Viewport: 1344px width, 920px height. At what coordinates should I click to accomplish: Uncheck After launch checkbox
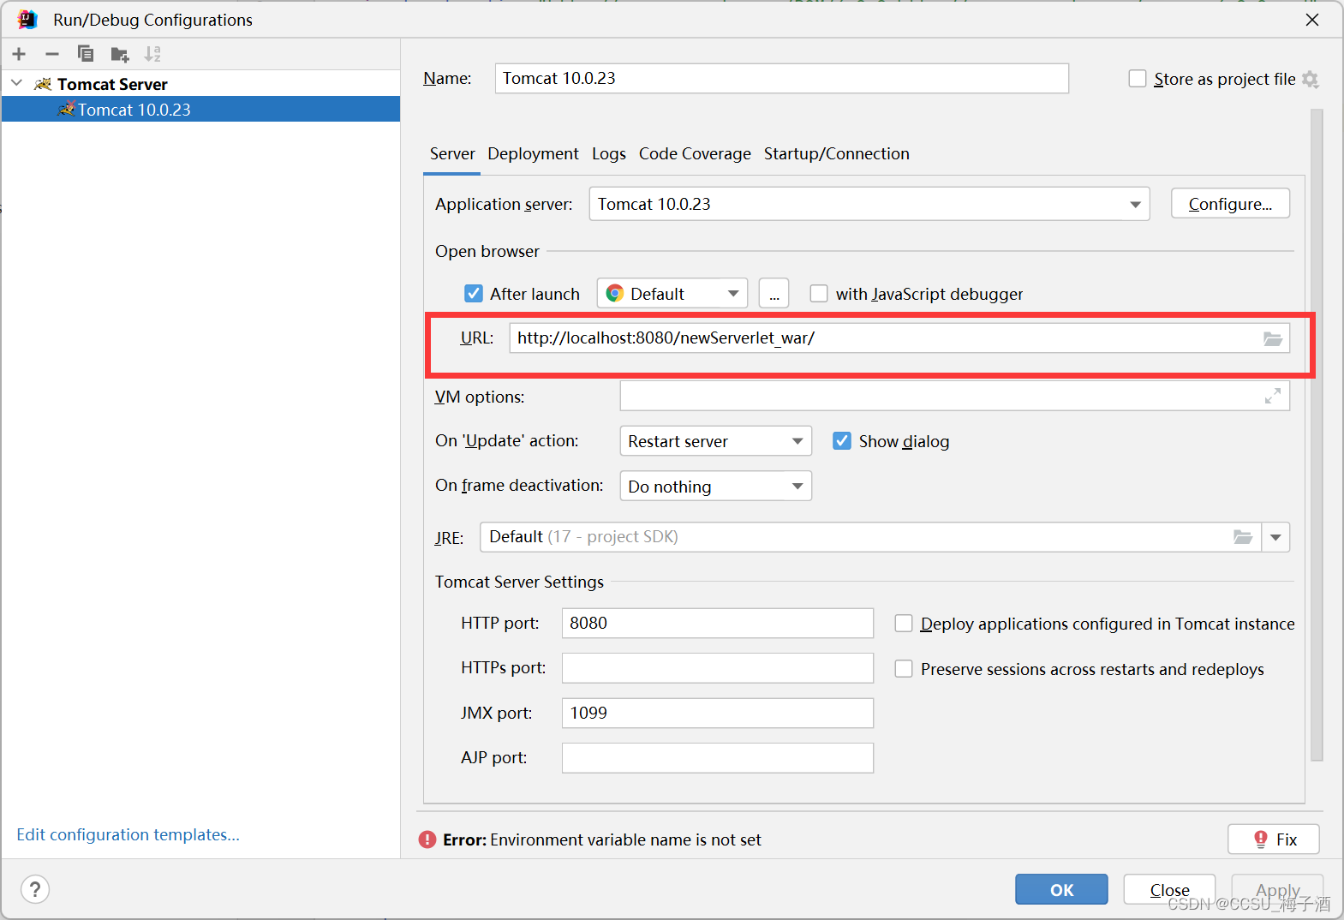(x=474, y=294)
